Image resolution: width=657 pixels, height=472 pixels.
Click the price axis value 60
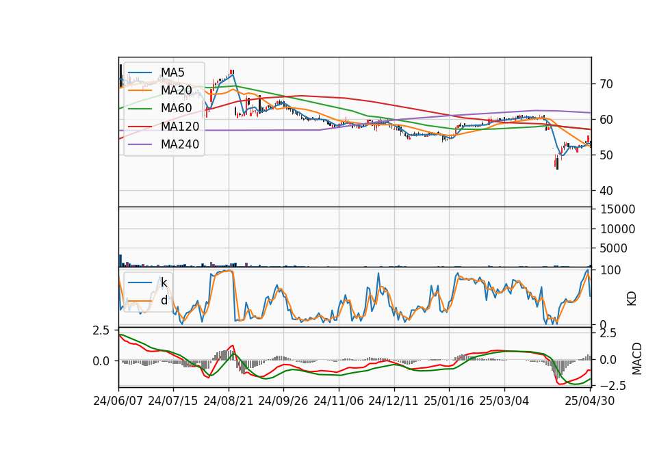pyautogui.click(x=606, y=120)
